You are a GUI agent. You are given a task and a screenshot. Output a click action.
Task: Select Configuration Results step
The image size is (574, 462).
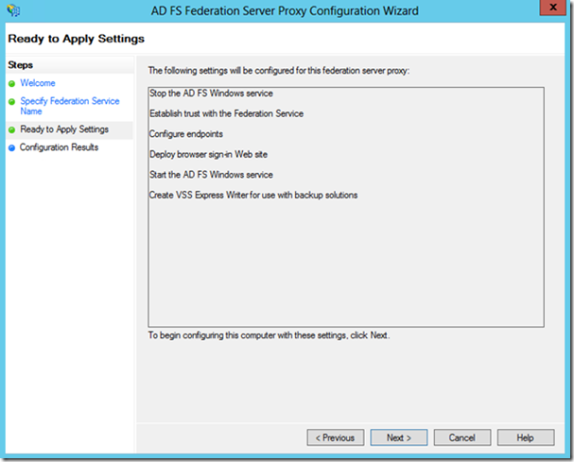pos(59,147)
